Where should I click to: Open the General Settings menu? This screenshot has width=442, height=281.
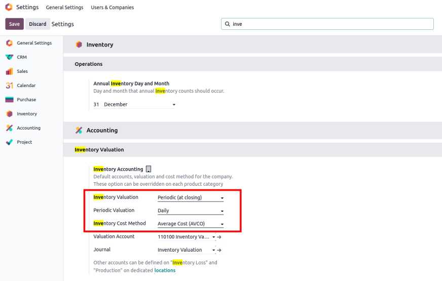coord(64,8)
